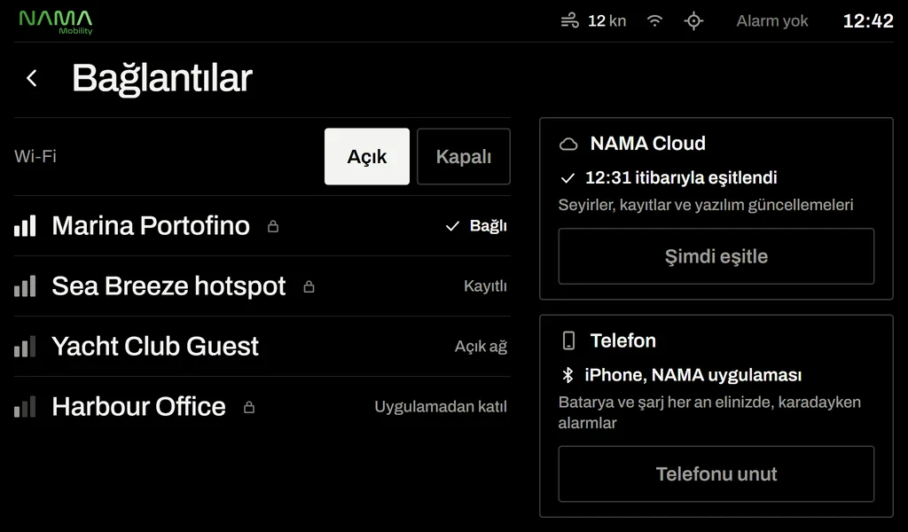This screenshot has width=908, height=532.
Task: Click the Batarya ve şarj description text
Action: 709,412
